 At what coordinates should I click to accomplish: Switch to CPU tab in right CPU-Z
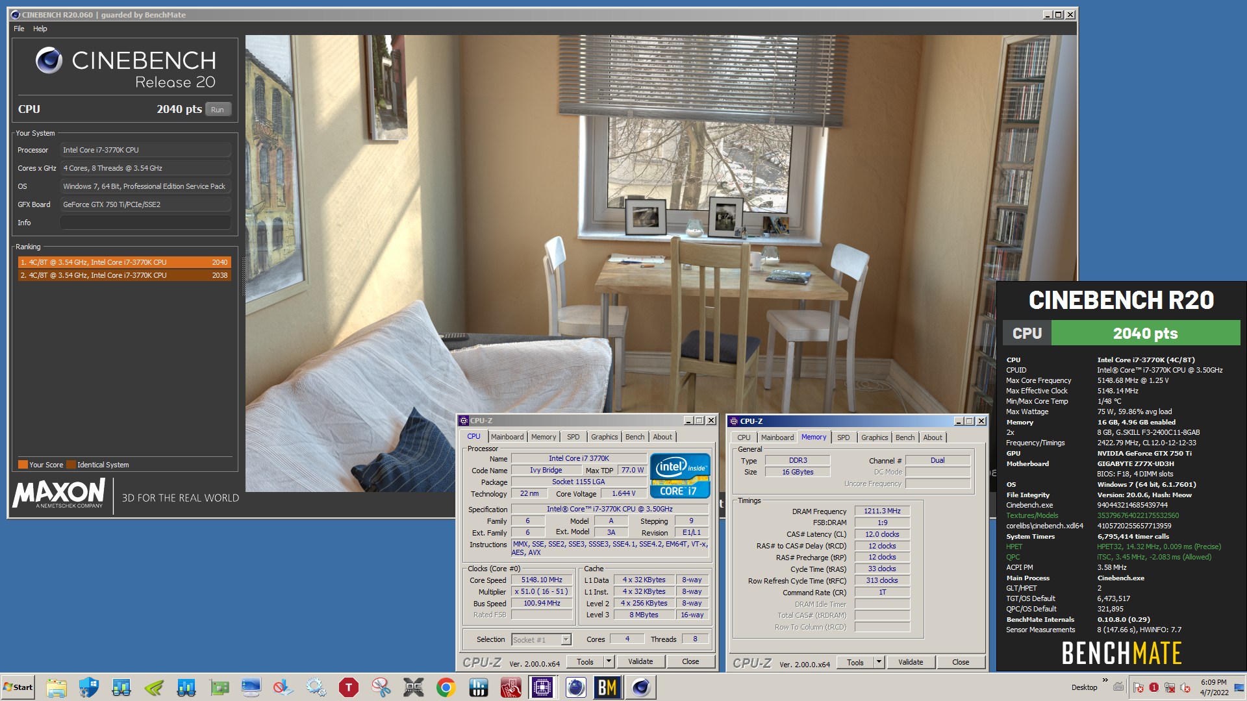744,437
